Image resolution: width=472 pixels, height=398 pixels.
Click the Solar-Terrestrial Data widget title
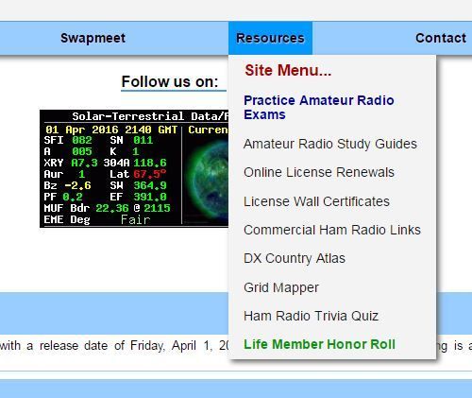(x=150, y=116)
